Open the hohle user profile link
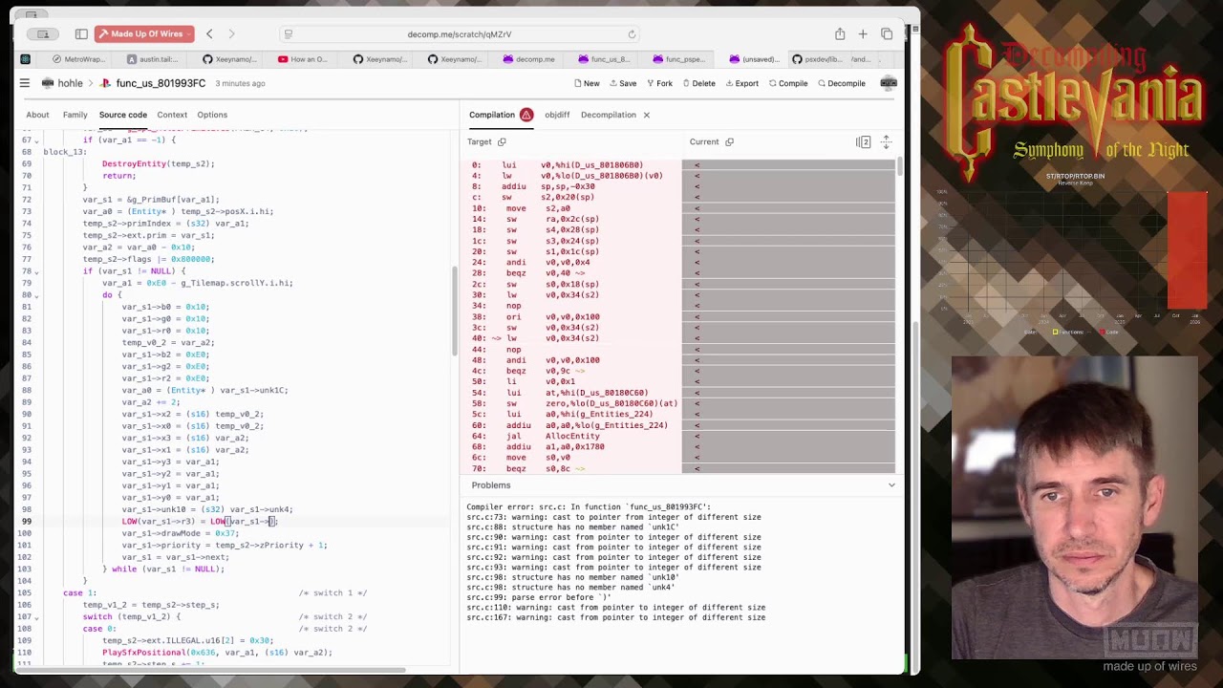The height and width of the screenshot is (688, 1223). [70, 83]
